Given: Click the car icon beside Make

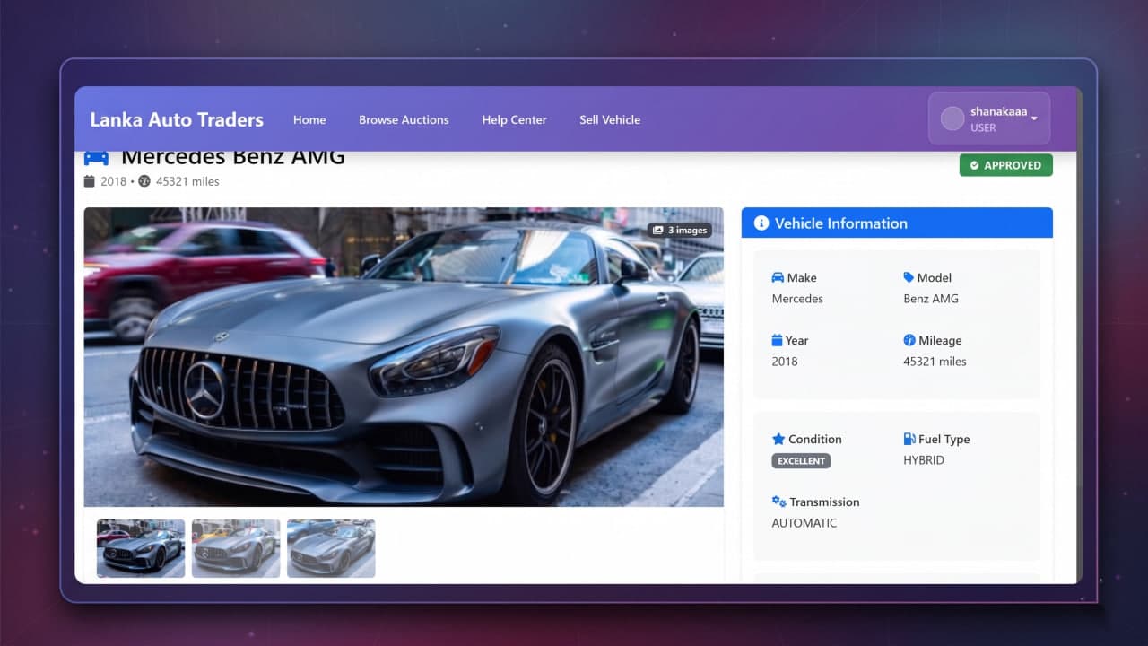Looking at the screenshot, I should [x=778, y=278].
